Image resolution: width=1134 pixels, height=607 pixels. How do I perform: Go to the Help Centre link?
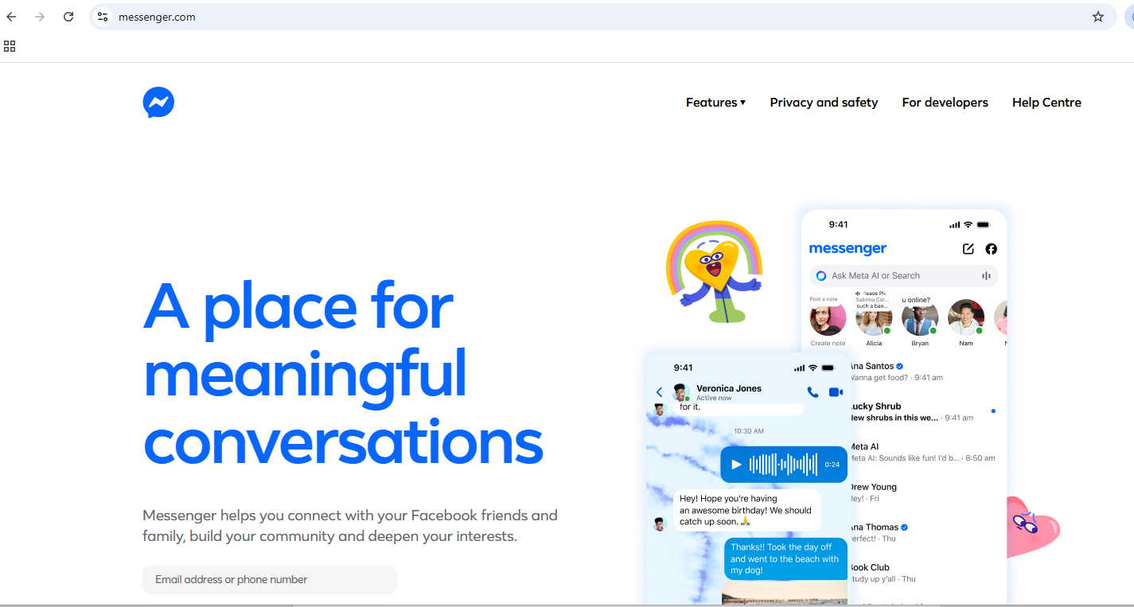click(1046, 103)
